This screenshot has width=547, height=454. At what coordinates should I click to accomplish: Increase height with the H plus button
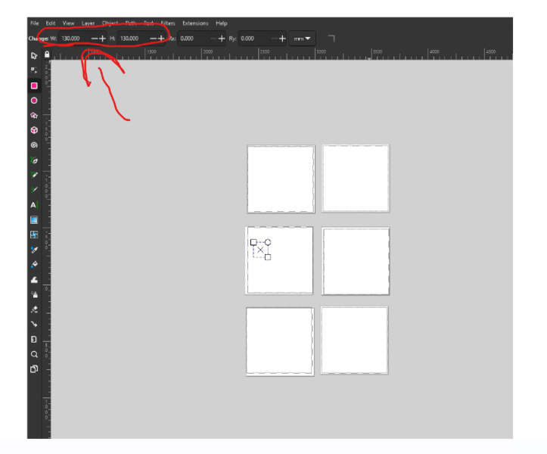pos(161,39)
